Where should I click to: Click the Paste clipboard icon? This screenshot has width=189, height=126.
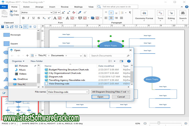click(x=4, y=12)
